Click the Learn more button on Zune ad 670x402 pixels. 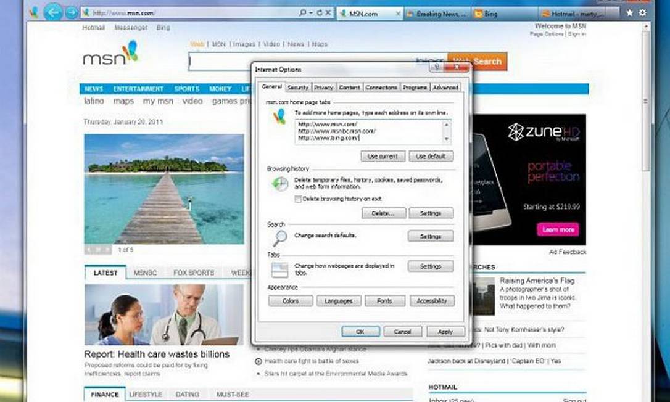(x=558, y=229)
